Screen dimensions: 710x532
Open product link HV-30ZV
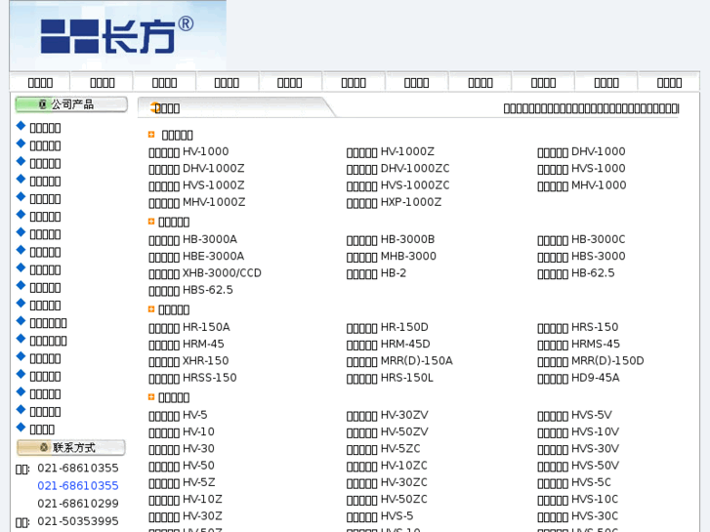pos(387,415)
